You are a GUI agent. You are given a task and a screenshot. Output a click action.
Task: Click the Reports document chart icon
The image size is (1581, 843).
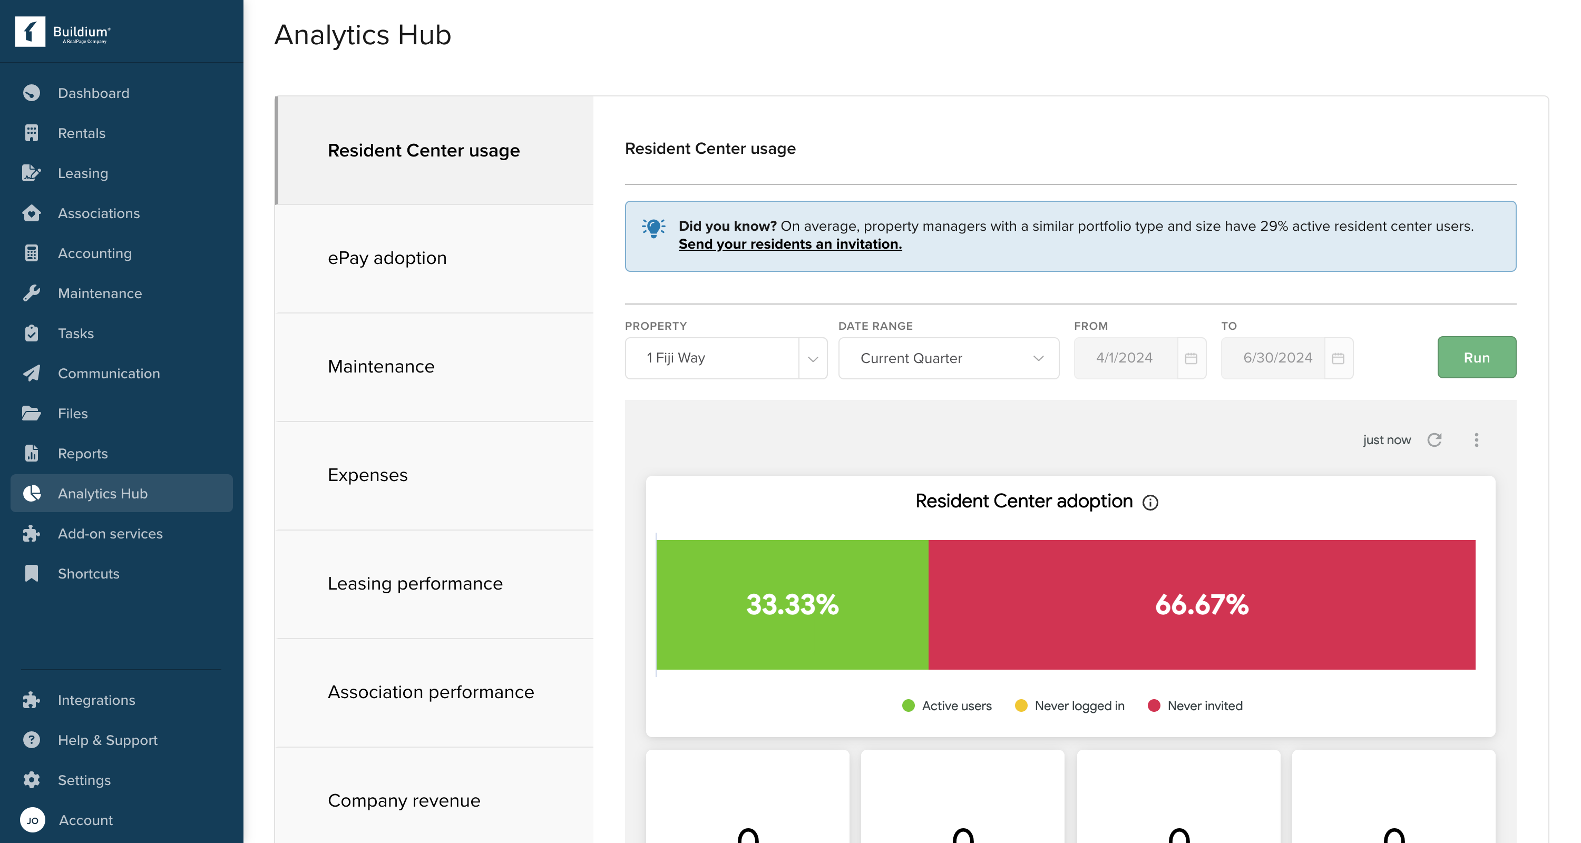[x=31, y=454]
